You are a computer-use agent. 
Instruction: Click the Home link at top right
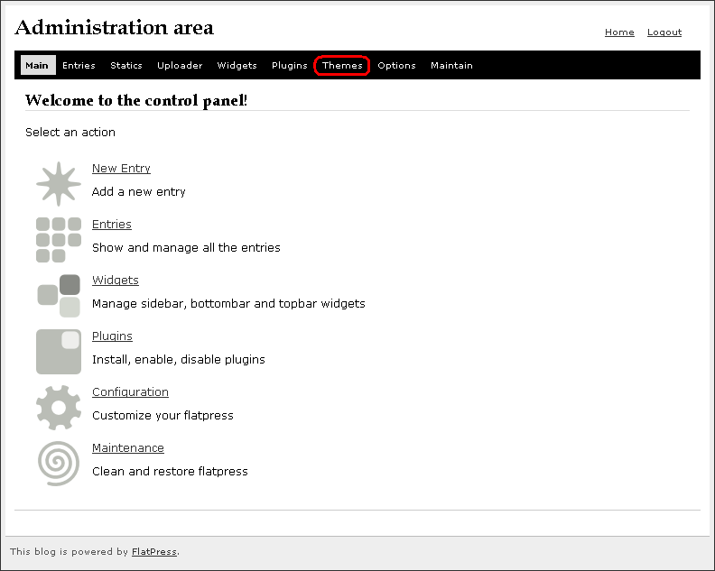pyautogui.click(x=619, y=32)
